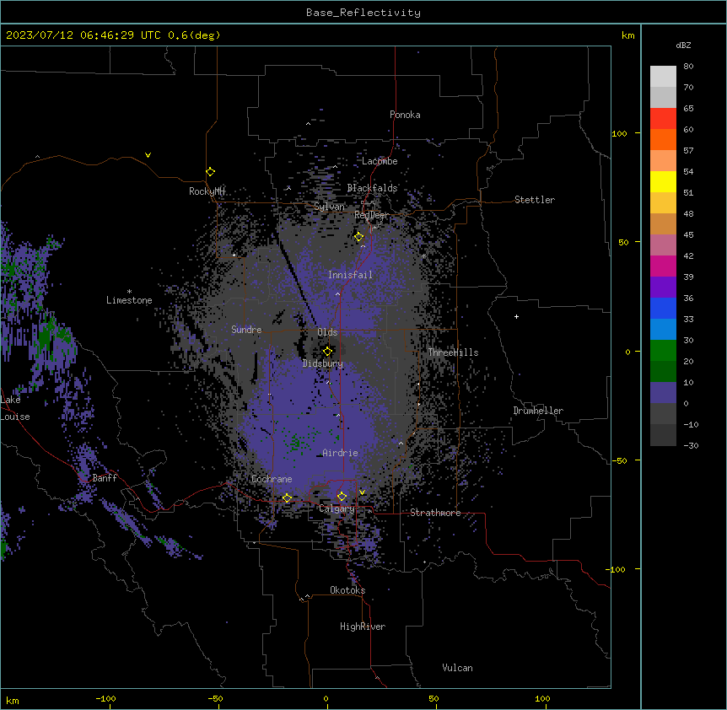727x710 pixels.
Task: Click the asterisk marker above Limestone label
Action: (x=129, y=292)
